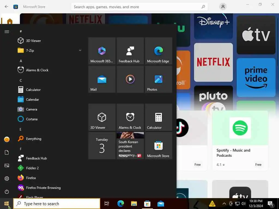Screen dimensions: 279x209
Task: Jump to the letter F section header
Action: click(21, 149)
